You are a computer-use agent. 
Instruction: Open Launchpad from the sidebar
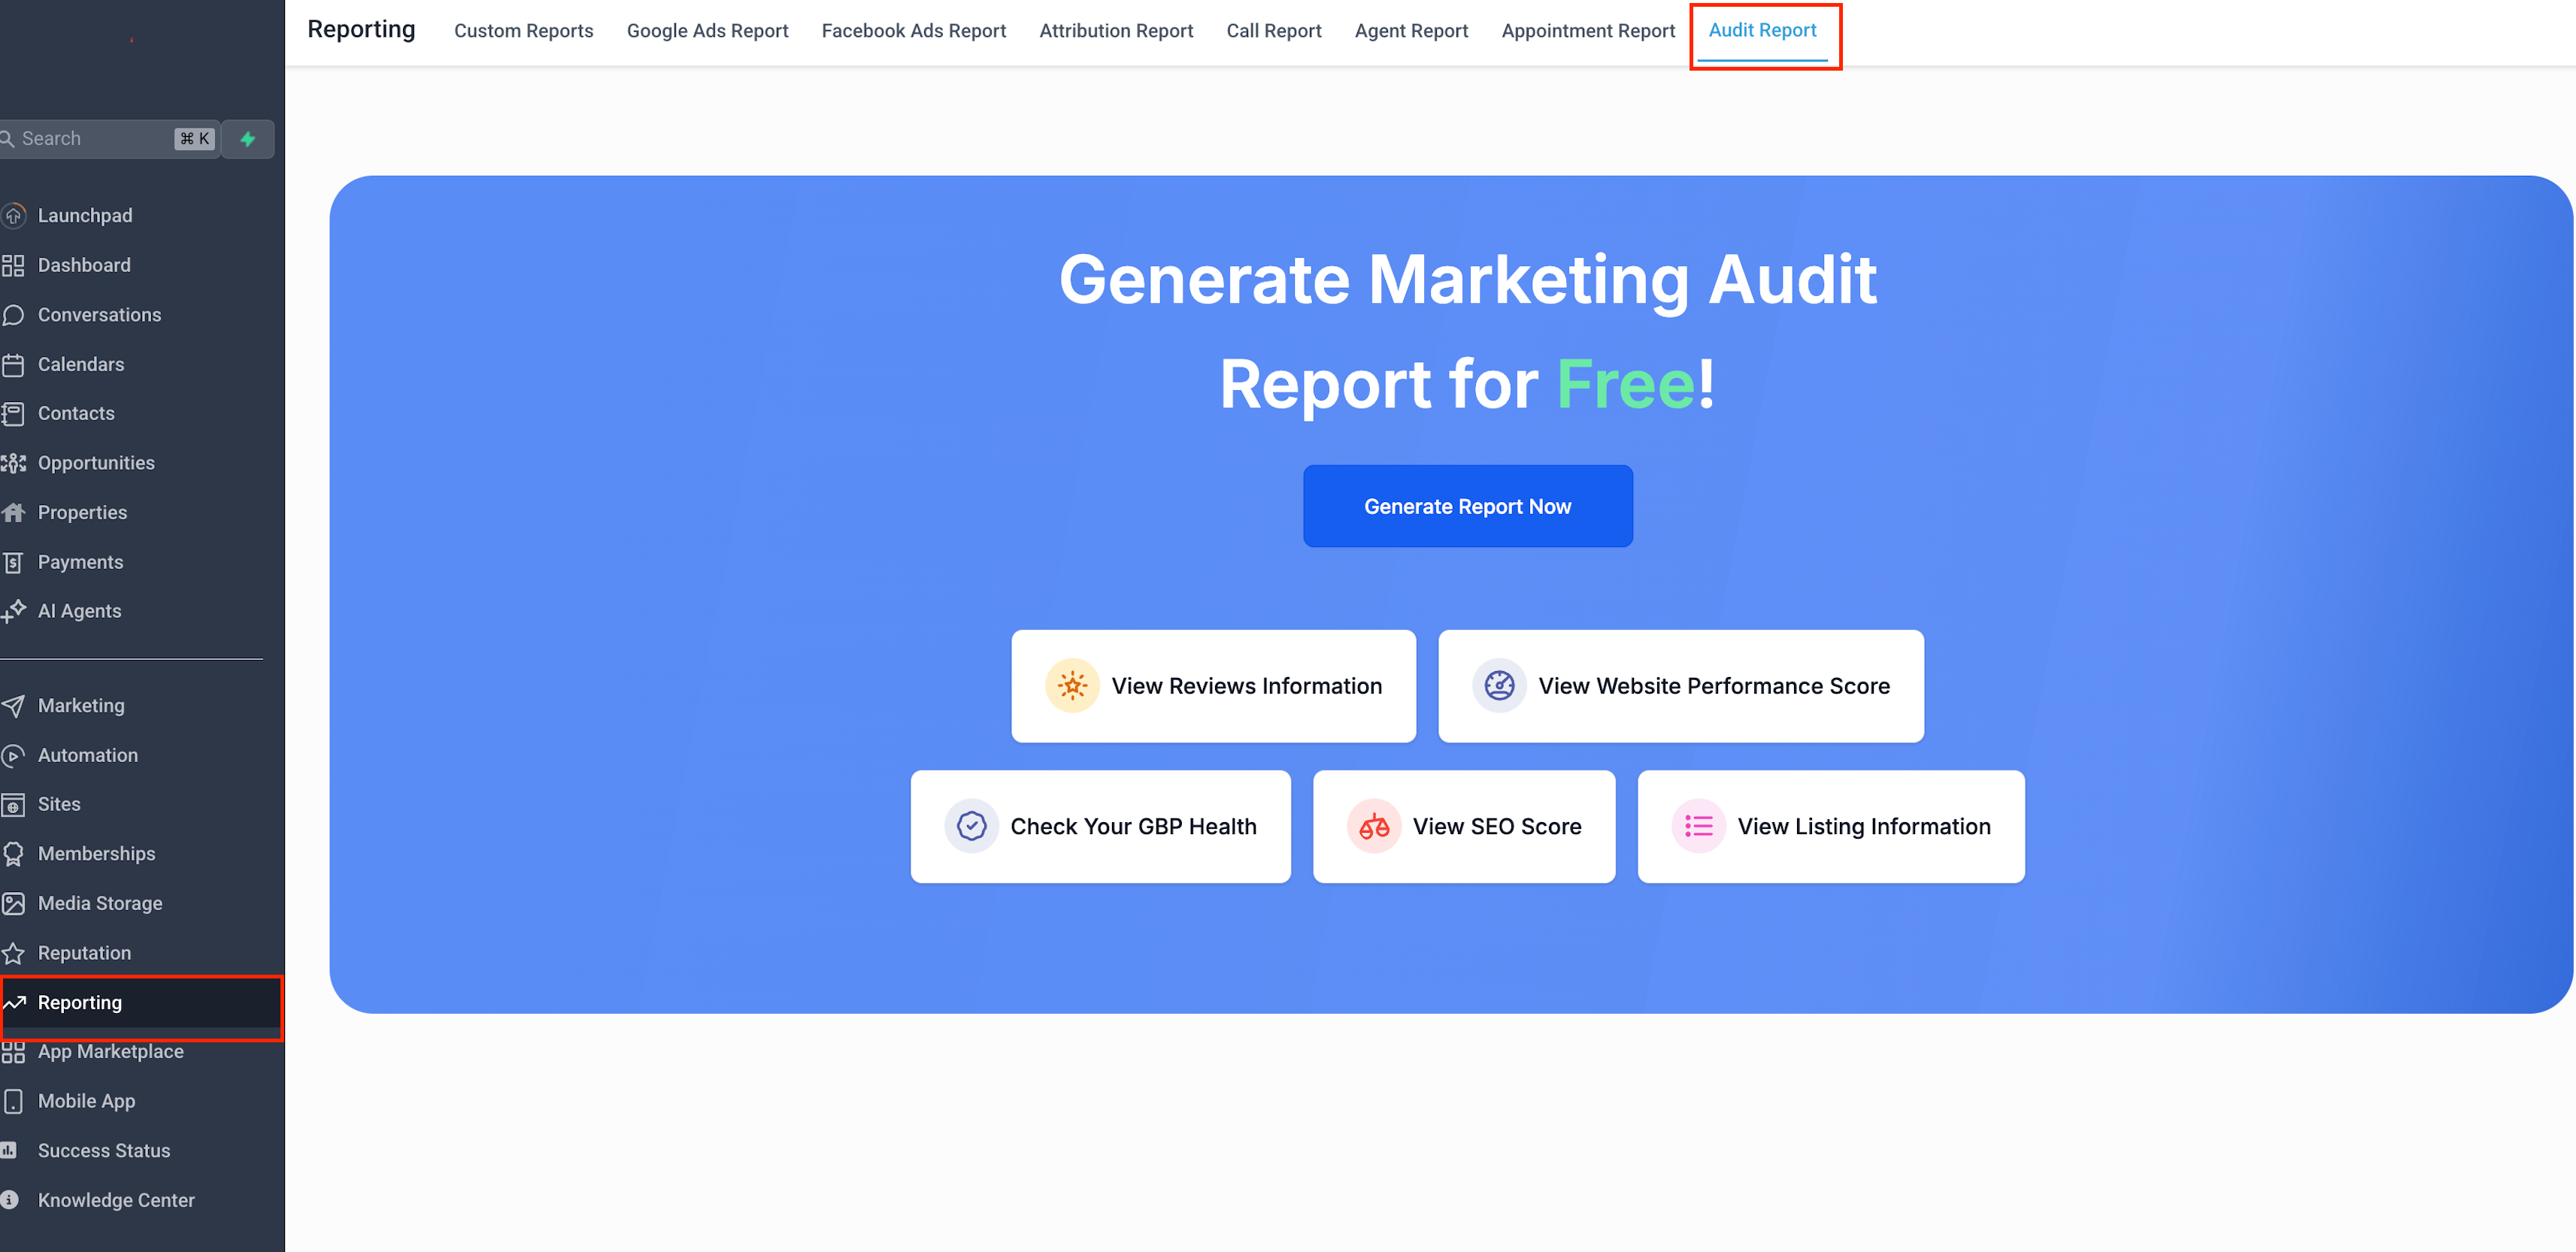(84, 215)
